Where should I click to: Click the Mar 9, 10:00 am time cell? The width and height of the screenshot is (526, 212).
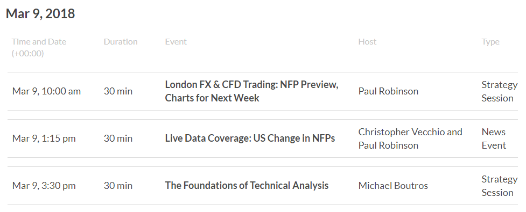point(46,91)
